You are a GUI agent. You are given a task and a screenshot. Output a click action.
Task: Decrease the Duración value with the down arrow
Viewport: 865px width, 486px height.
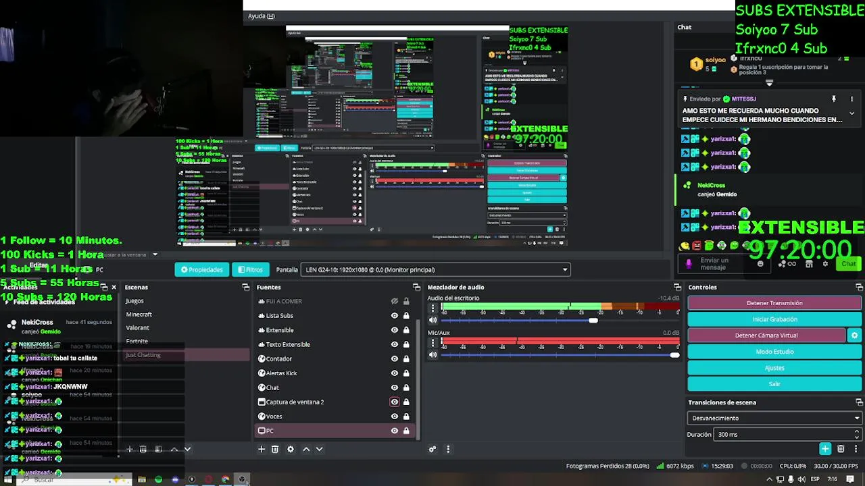click(x=857, y=437)
